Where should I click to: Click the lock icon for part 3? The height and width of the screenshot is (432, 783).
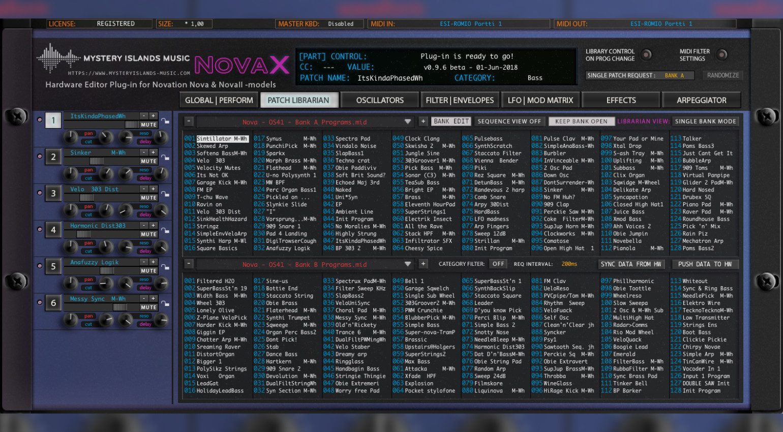(x=165, y=194)
